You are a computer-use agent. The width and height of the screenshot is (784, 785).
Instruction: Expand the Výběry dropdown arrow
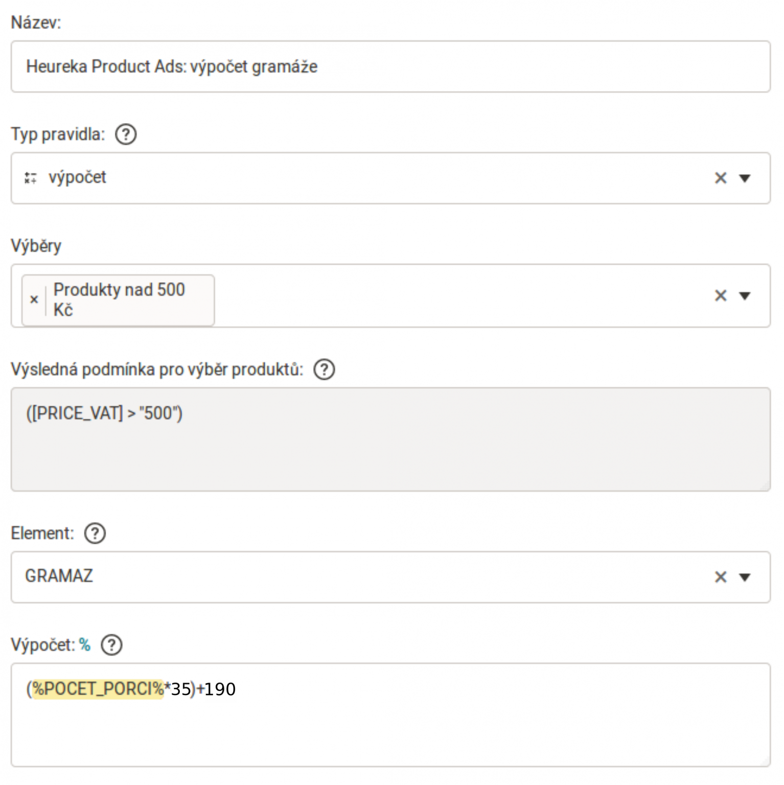745,295
